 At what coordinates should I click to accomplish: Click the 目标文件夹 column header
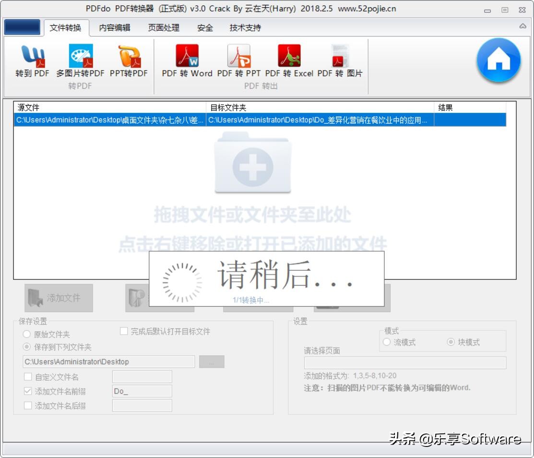point(320,108)
